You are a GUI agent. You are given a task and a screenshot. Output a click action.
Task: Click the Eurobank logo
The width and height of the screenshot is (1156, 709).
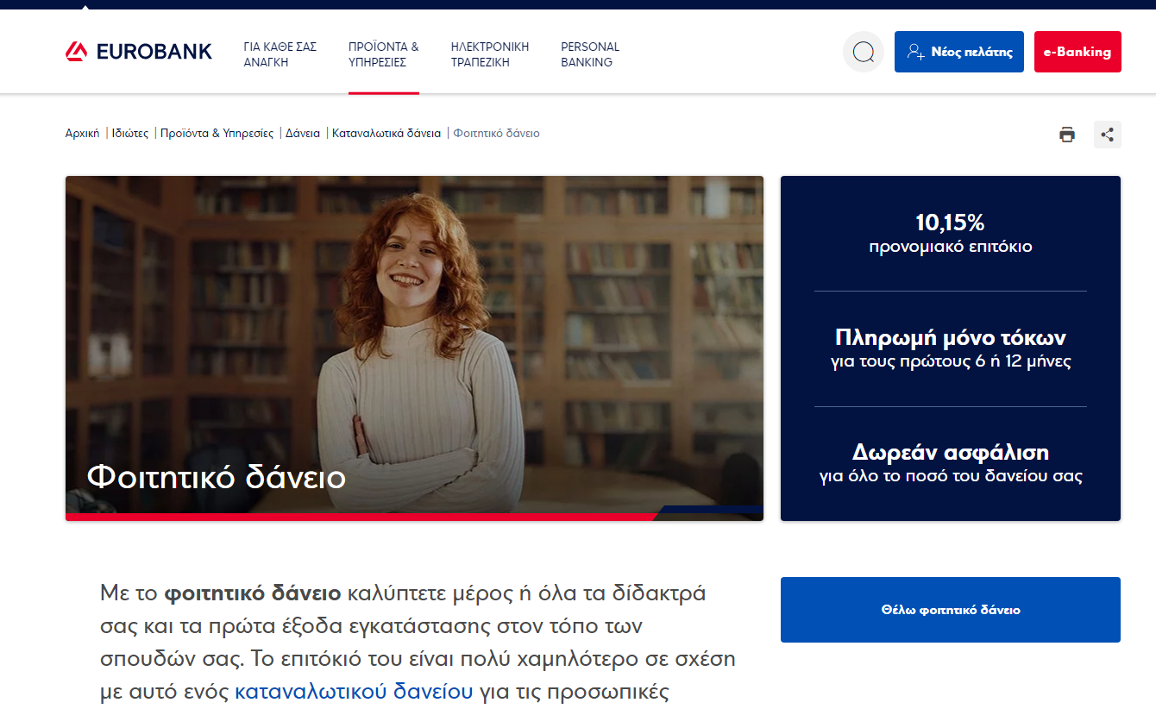[x=138, y=51]
